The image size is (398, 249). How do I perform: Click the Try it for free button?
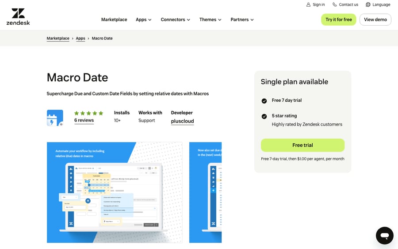click(x=339, y=19)
